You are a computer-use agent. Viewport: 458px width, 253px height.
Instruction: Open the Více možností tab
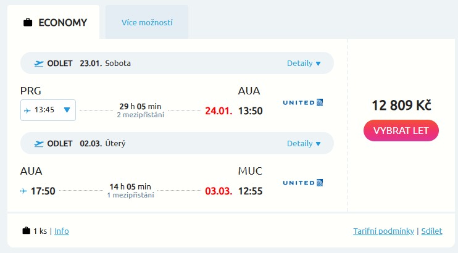click(147, 23)
